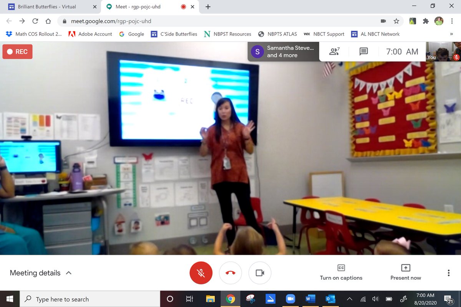Open Word from taskbar
This screenshot has width=461, height=307.
pos(310,299)
